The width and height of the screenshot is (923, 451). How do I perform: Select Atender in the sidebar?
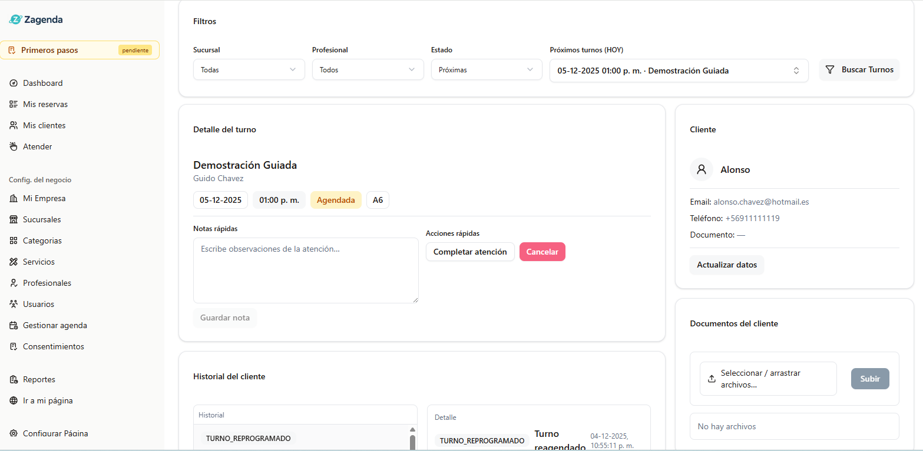38,147
